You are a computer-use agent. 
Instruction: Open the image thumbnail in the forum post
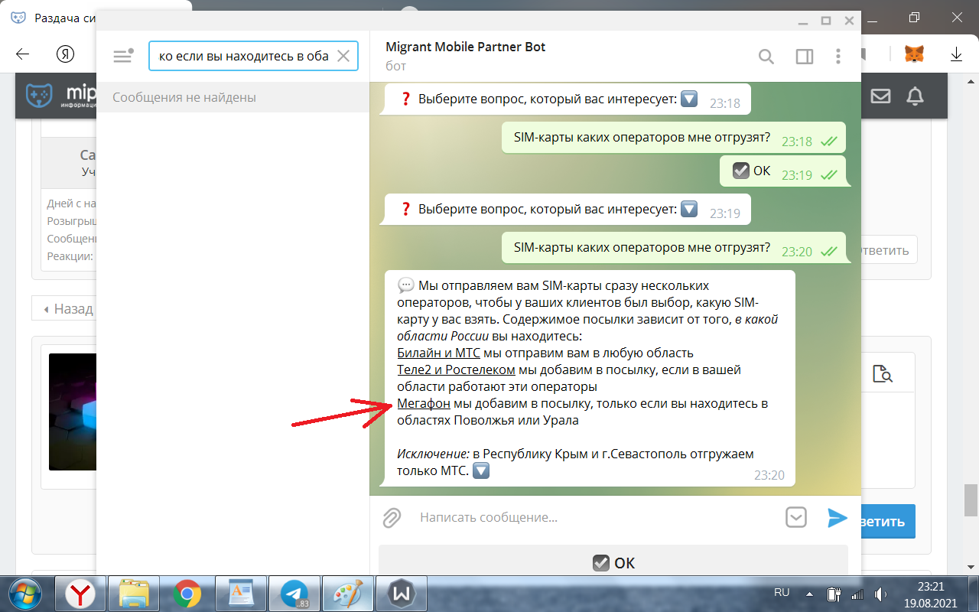coord(73,412)
